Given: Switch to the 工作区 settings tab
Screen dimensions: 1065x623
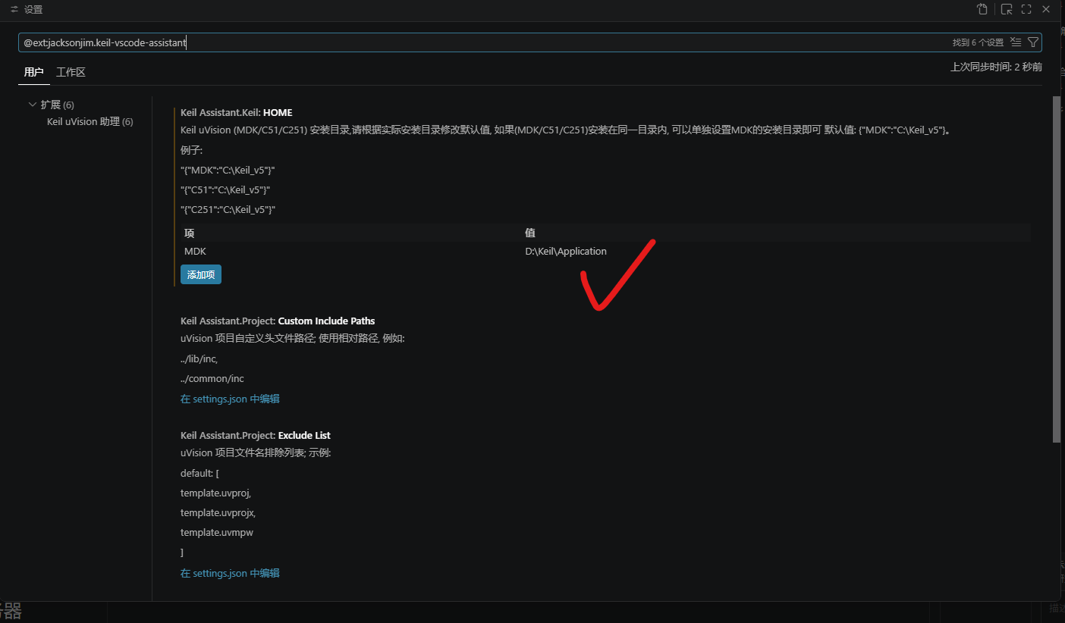Looking at the screenshot, I should (71, 72).
